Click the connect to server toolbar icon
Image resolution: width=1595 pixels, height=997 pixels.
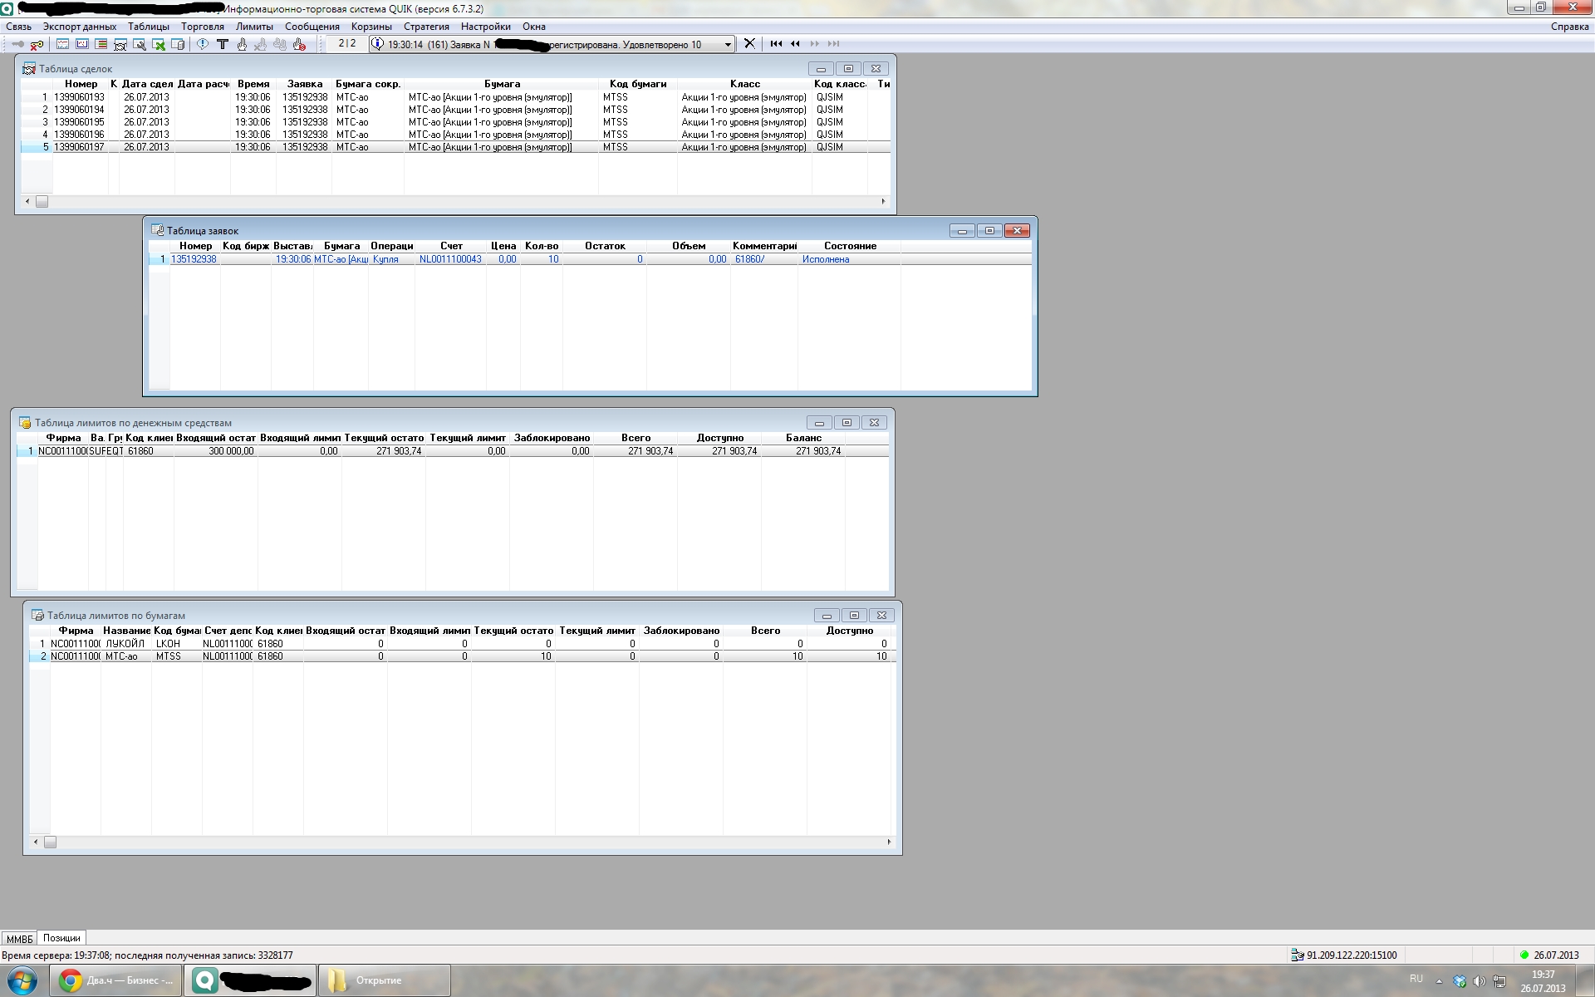pyautogui.click(x=17, y=44)
